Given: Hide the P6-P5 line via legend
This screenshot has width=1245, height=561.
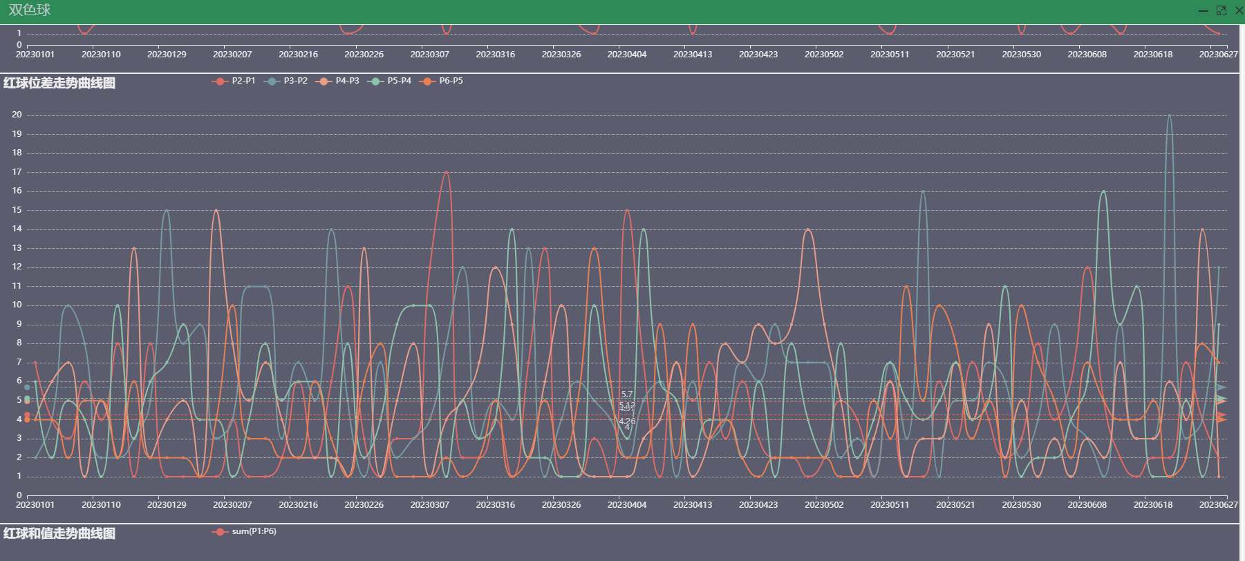Looking at the screenshot, I should [441, 81].
